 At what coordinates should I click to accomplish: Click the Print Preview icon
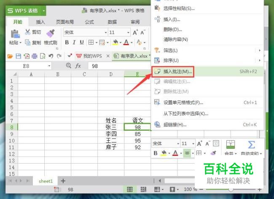tap(43, 56)
